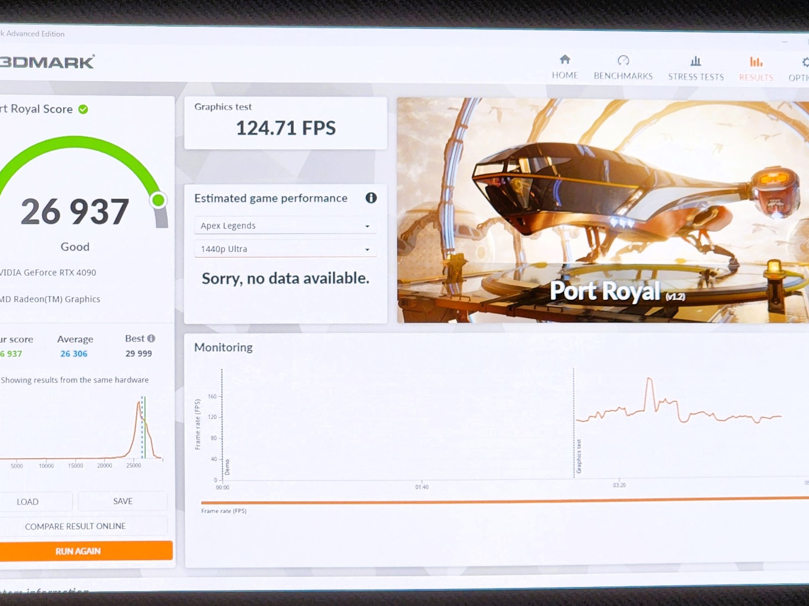Open Benchmarks via the gauge icon
Viewport: 809px width, 606px height.
623,60
